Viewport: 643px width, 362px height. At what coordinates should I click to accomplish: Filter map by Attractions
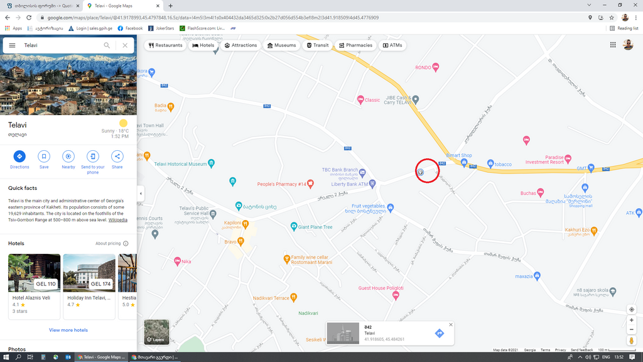(x=240, y=45)
